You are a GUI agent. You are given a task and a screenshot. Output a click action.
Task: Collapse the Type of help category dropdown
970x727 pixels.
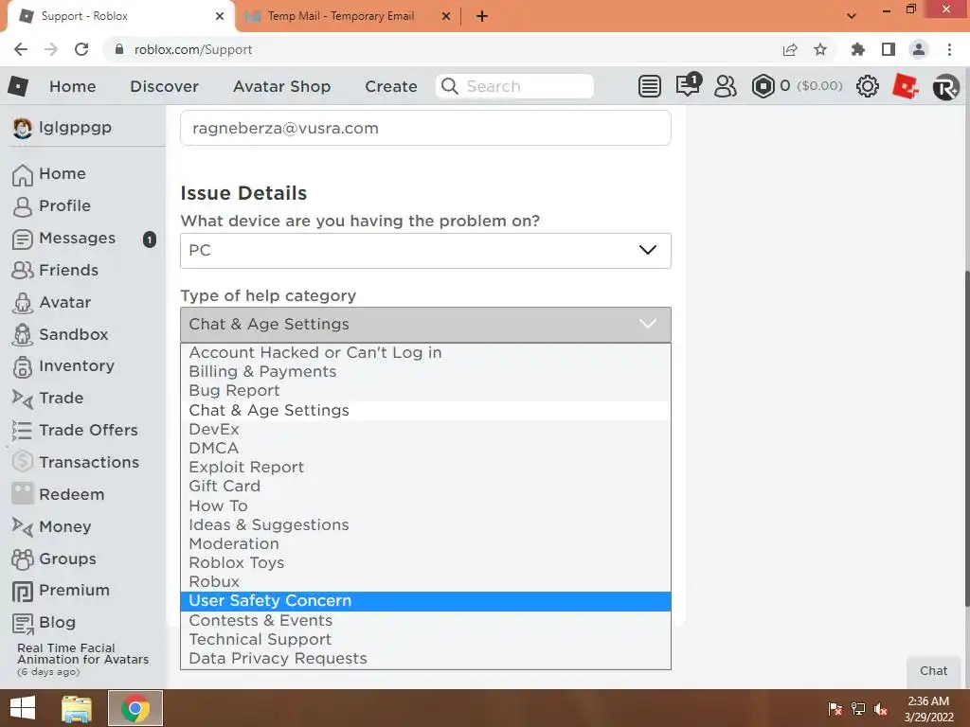[x=425, y=325]
